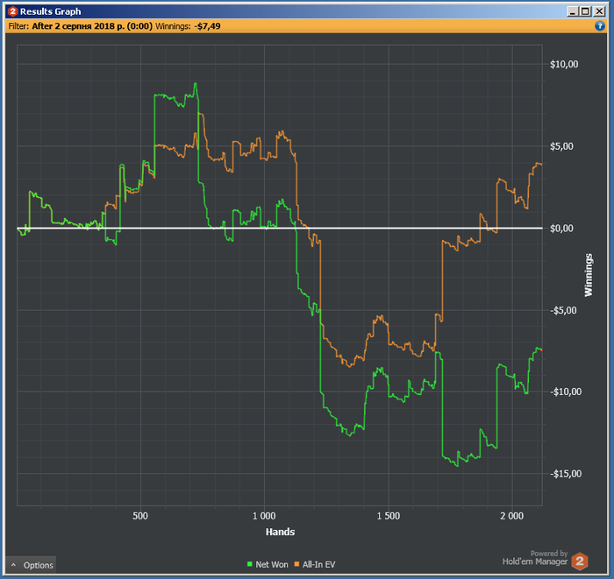Toggle the All-In EV legend entry

click(315, 564)
